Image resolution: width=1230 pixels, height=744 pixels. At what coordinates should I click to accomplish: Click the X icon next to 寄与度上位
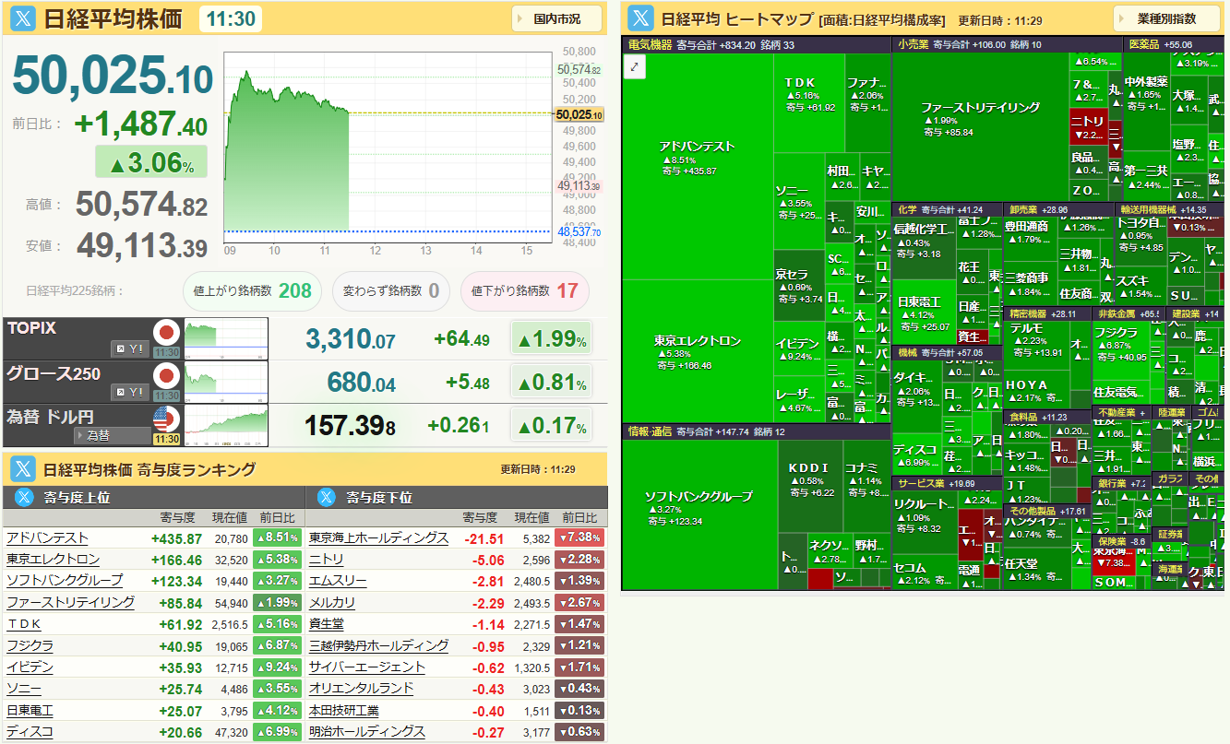(x=23, y=498)
